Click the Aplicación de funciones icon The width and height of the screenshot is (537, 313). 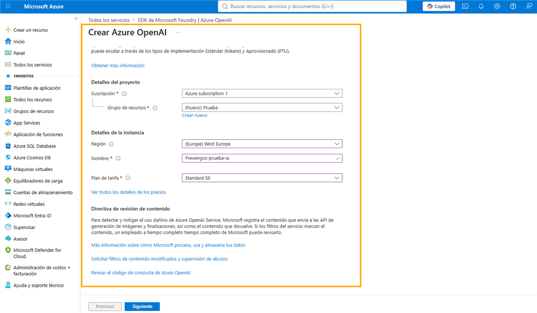tap(8, 135)
